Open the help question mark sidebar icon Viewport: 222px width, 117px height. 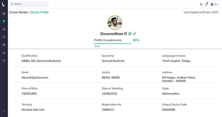[x=4, y=37]
